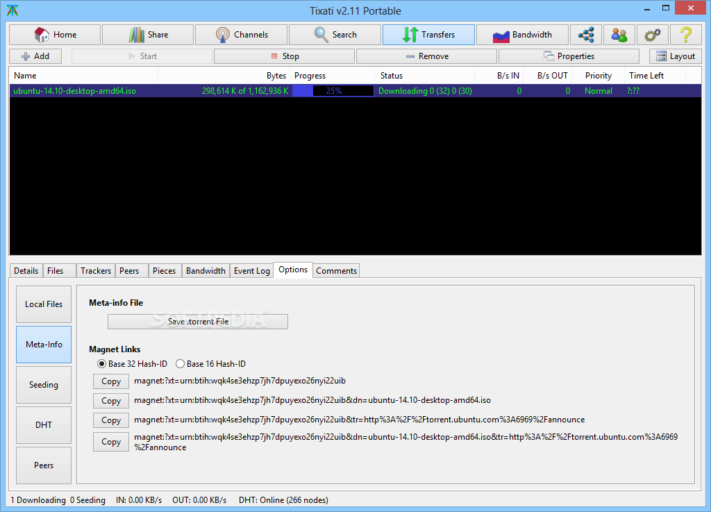This screenshot has height=512, width=711.
Task: Select the Options tab
Action: 293,270
